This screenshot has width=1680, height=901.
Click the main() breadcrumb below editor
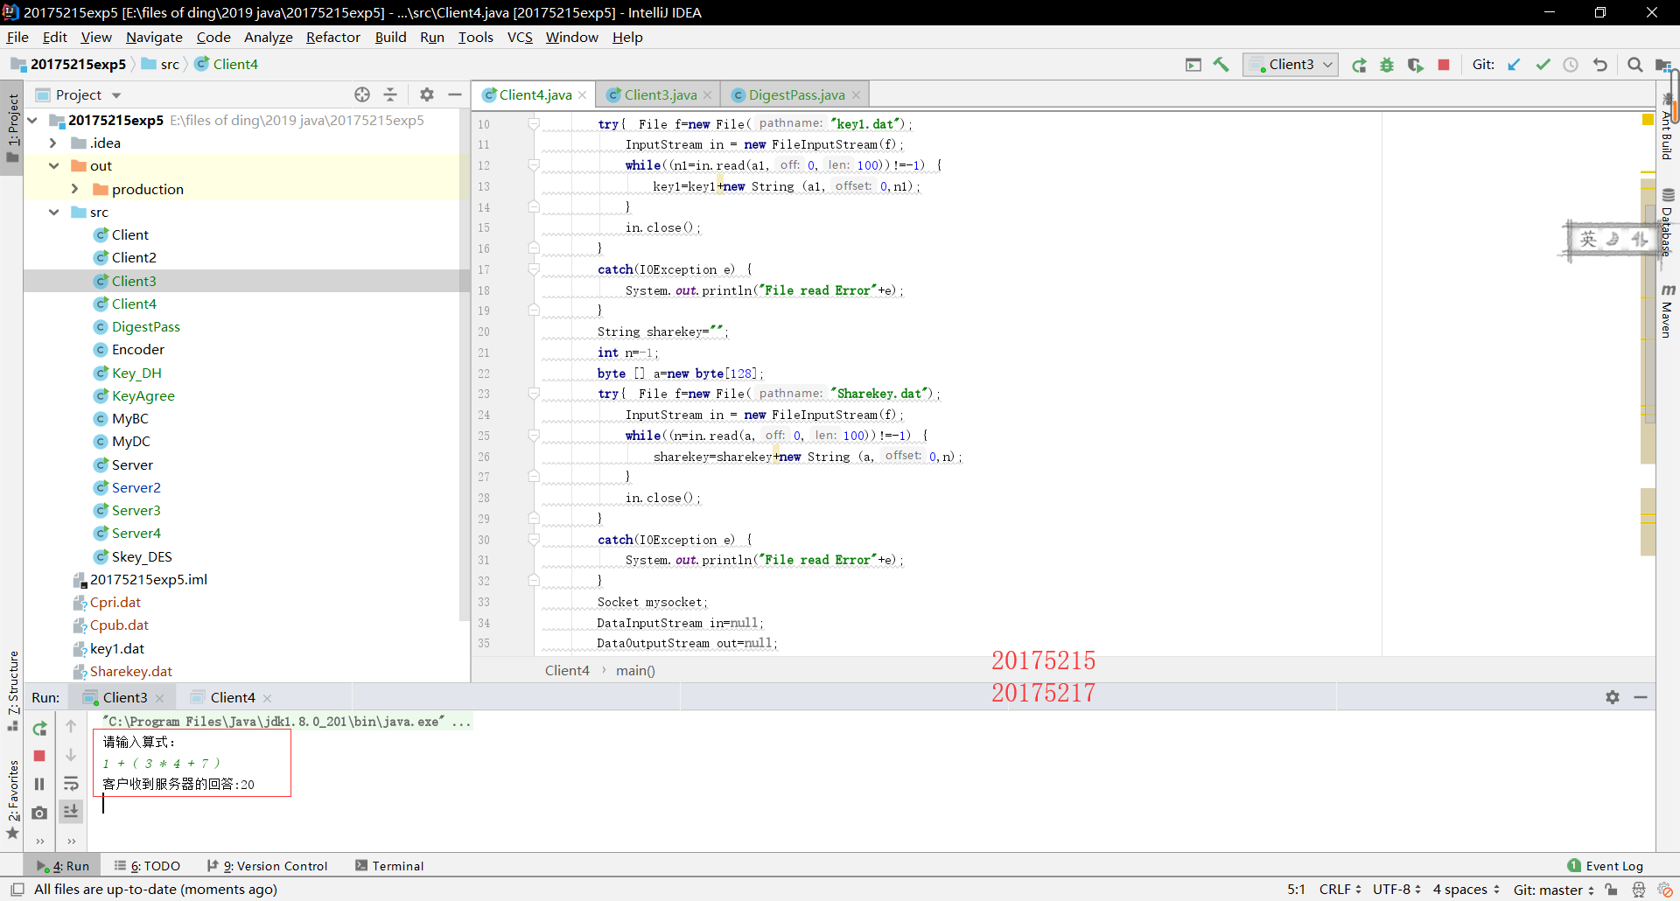tap(635, 670)
